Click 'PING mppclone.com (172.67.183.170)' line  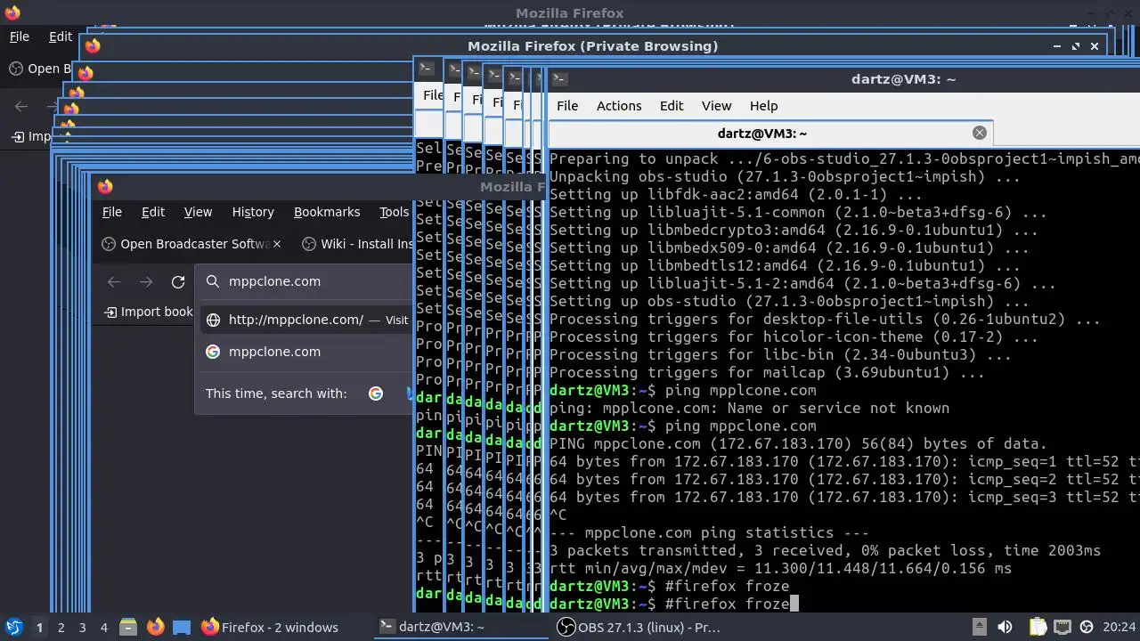click(798, 443)
